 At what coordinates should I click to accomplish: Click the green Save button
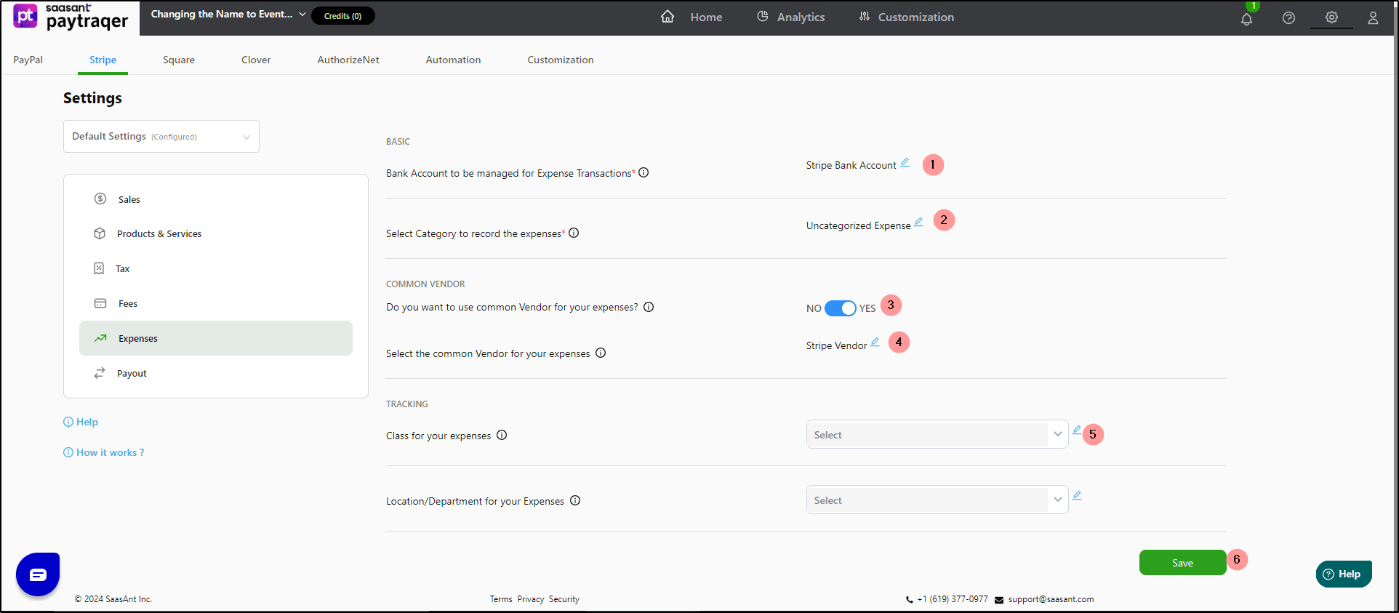click(x=1182, y=563)
